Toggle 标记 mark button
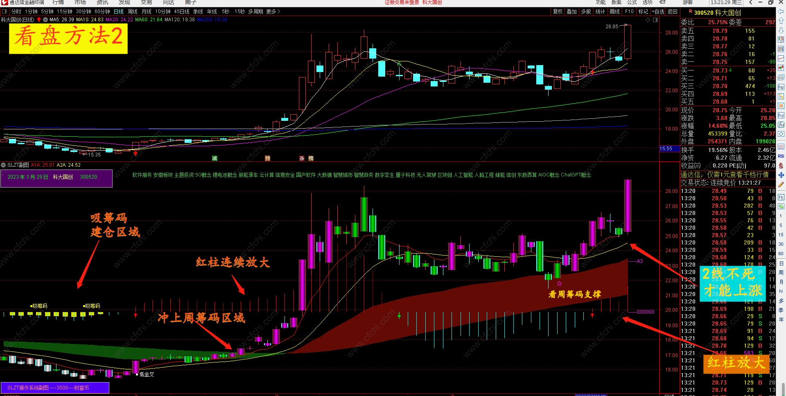The height and width of the screenshot is (396, 786). (644, 11)
